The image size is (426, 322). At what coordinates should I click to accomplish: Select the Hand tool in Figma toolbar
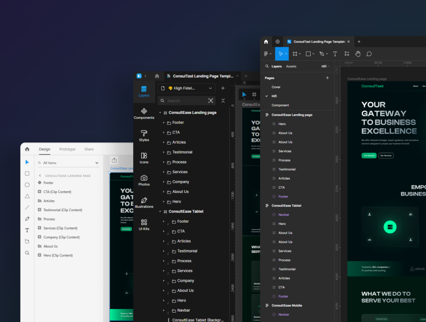click(x=358, y=54)
